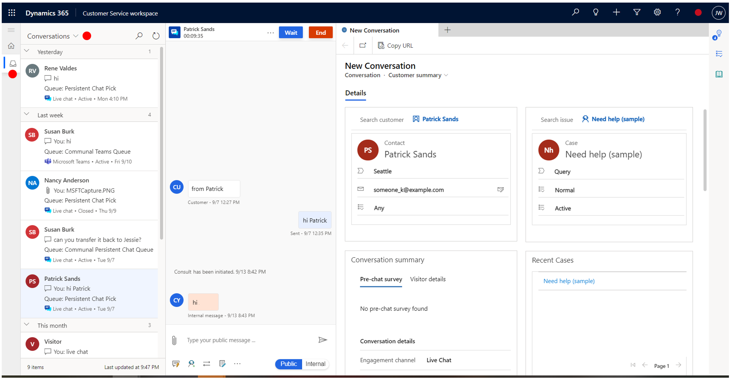Click the consult/add participant icon
731x380 pixels.
click(x=191, y=364)
